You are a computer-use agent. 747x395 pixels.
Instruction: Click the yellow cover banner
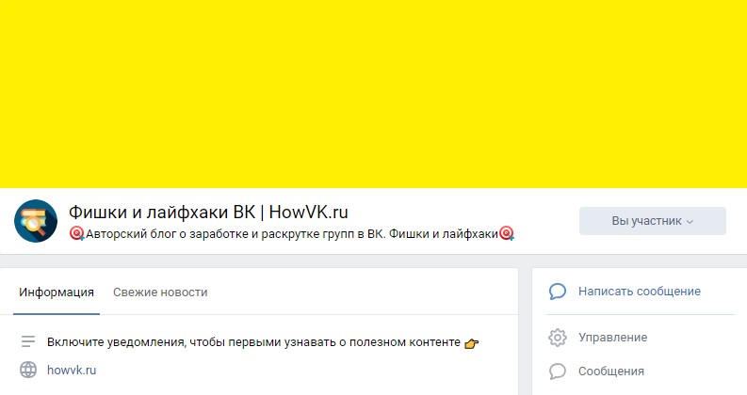click(x=373, y=94)
